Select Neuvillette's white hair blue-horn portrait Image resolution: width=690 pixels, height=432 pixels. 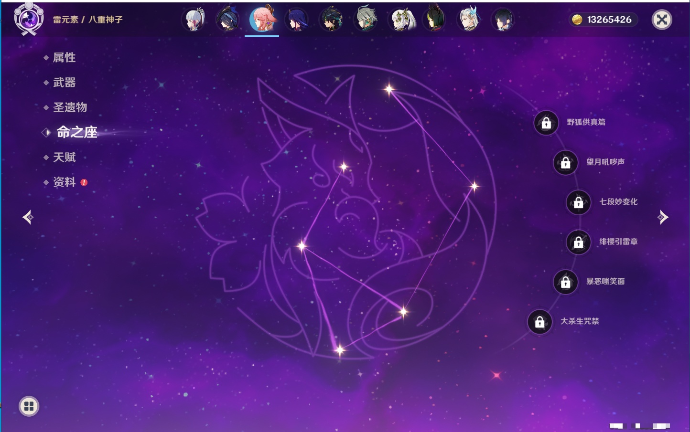(x=469, y=20)
